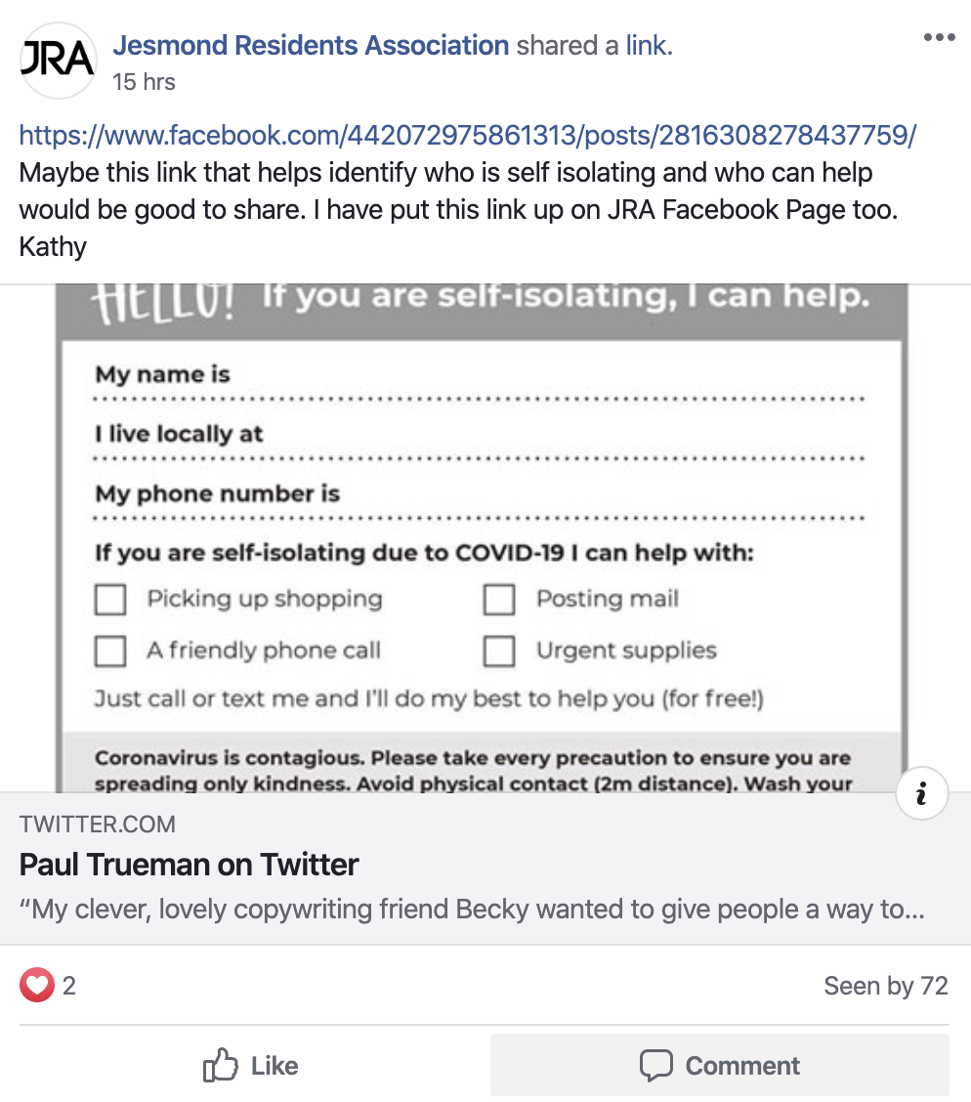Screen dimensions: 971x1102
Task: View the 'Seen by 72' list
Action: (885, 986)
